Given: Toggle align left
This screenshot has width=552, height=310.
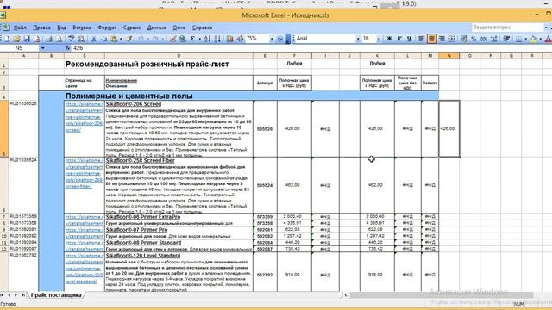Looking at the screenshot, I should (x=421, y=39).
